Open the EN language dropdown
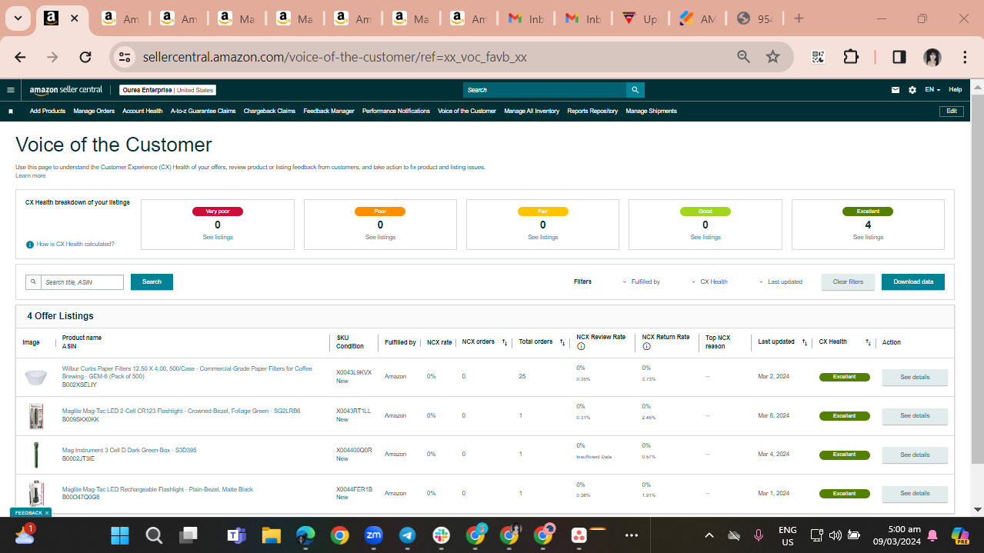 (932, 90)
